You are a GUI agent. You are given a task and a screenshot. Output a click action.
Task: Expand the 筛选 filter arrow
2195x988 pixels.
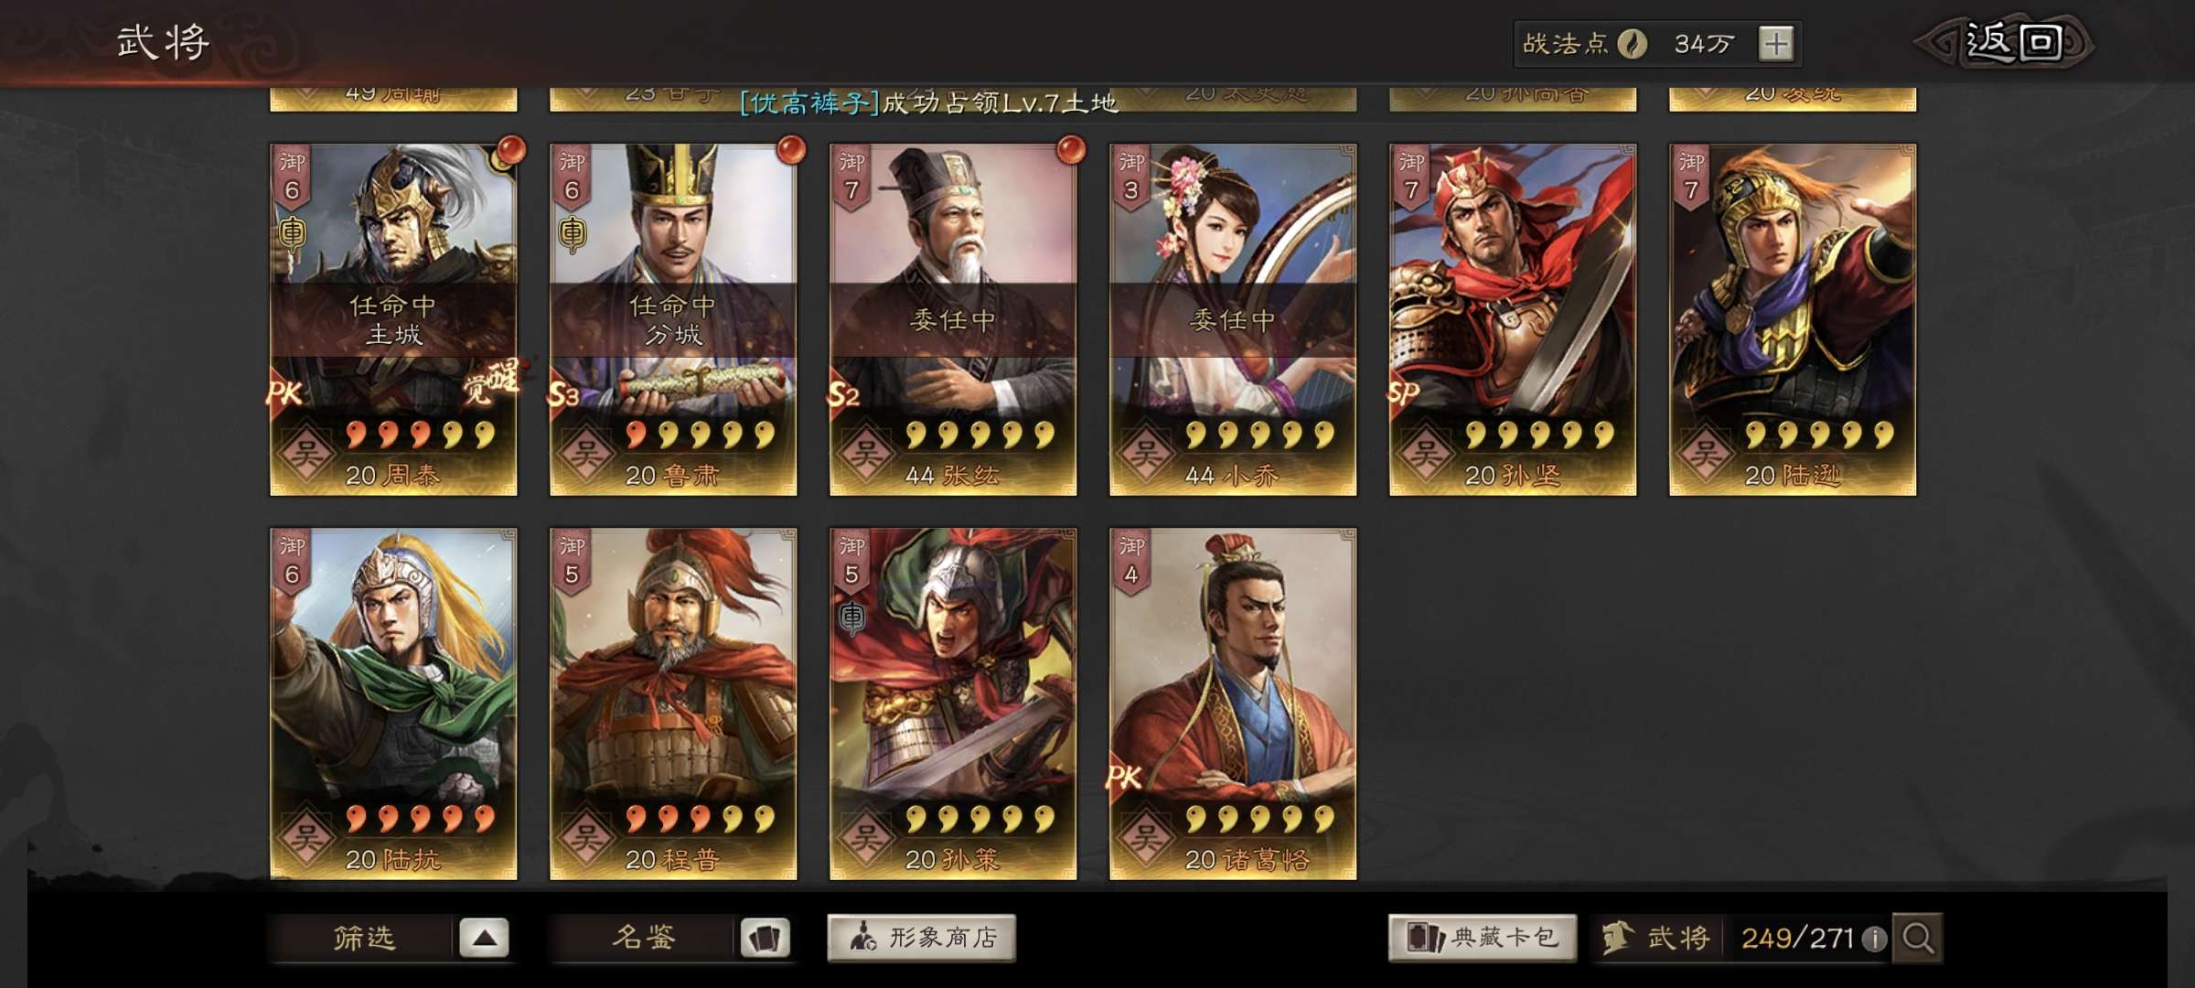pyautogui.click(x=485, y=938)
